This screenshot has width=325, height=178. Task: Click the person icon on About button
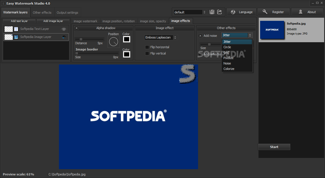pyautogui.click(x=301, y=12)
